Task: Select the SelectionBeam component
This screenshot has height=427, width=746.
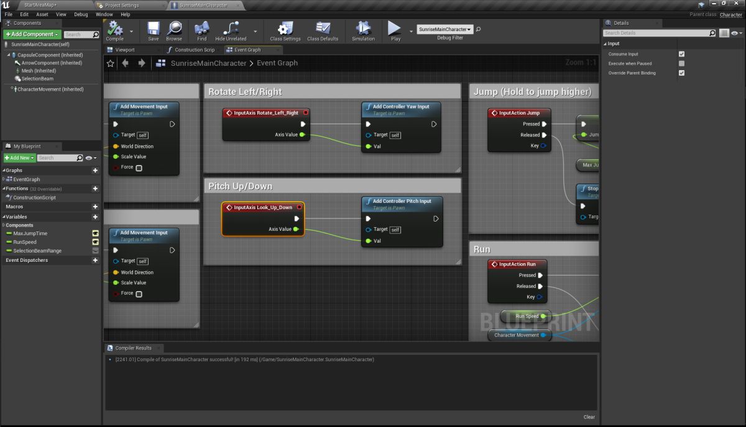Action: (x=37, y=79)
